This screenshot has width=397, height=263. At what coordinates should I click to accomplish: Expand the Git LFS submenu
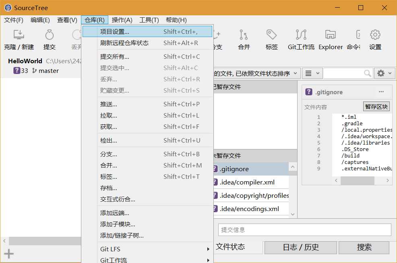(155, 249)
